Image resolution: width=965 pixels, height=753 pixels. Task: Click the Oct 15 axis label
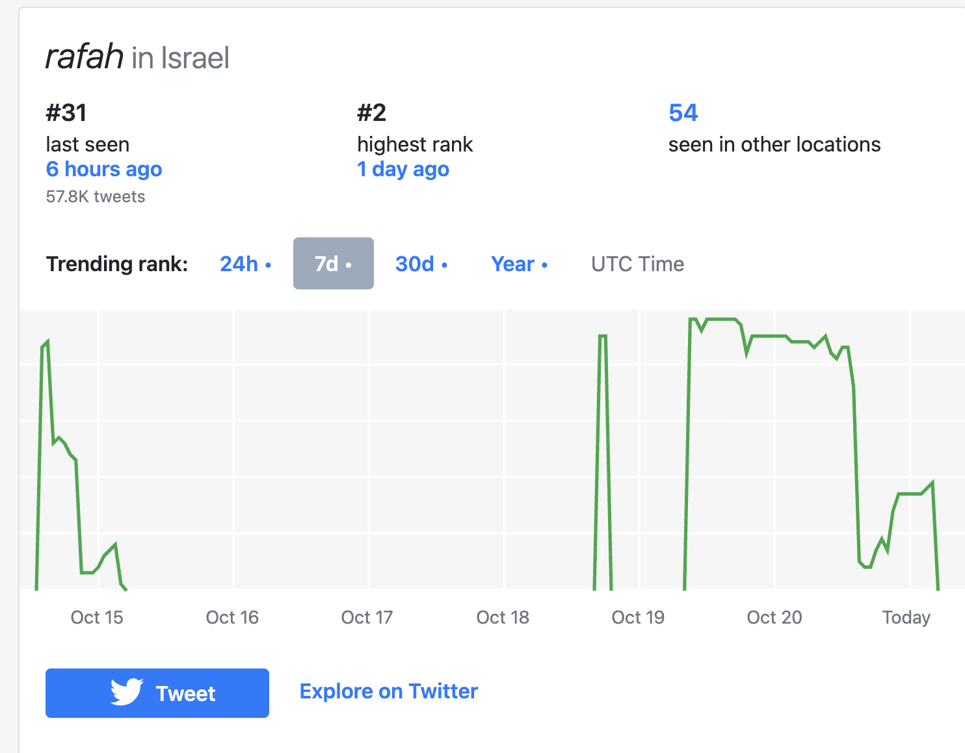click(x=97, y=617)
